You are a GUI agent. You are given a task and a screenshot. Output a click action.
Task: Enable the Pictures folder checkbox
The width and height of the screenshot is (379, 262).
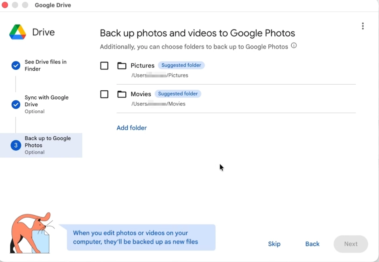(x=104, y=66)
